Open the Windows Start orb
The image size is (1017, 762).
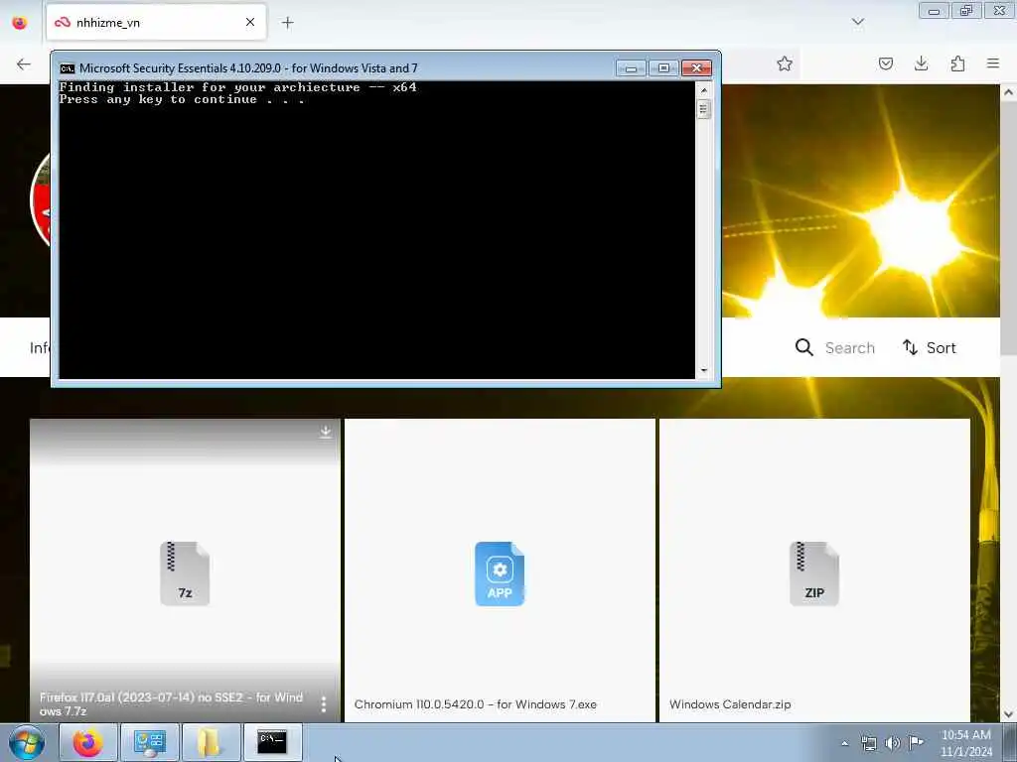tap(27, 742)
